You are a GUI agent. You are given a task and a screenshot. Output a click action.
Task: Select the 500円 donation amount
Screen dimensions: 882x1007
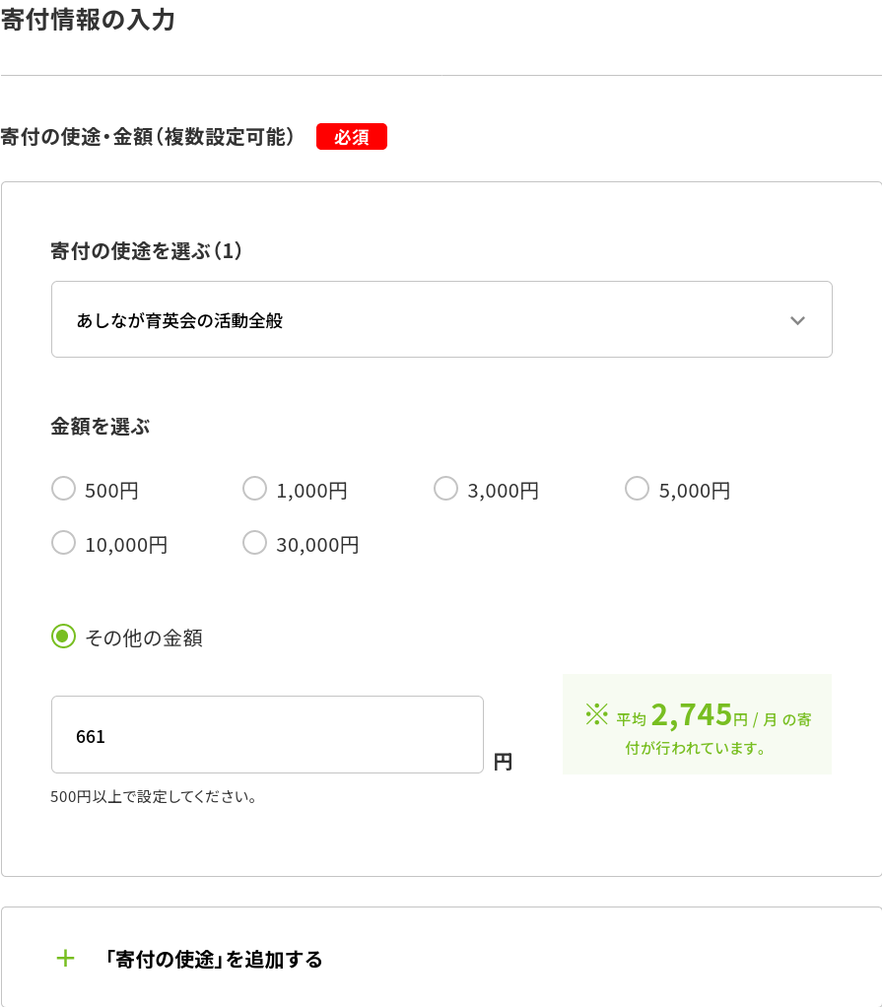coord(64,488)
